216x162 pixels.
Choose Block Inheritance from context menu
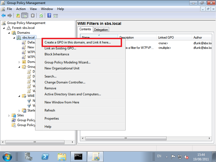[57, 54]
